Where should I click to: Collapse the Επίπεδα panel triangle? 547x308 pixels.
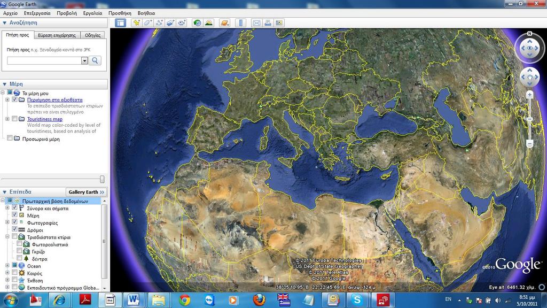click(x=4, y=192)
